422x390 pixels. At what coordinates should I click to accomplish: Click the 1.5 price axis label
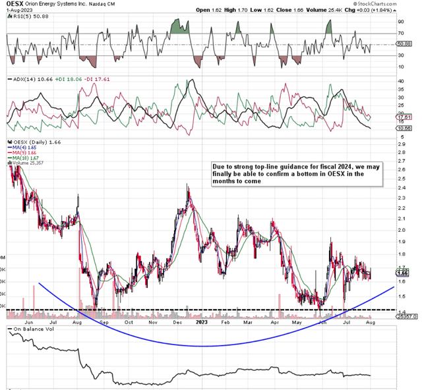(402, 296)
